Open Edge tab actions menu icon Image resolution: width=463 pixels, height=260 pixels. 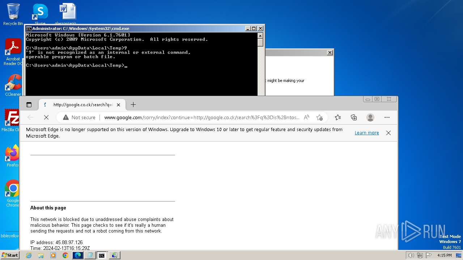click(29, 105)
